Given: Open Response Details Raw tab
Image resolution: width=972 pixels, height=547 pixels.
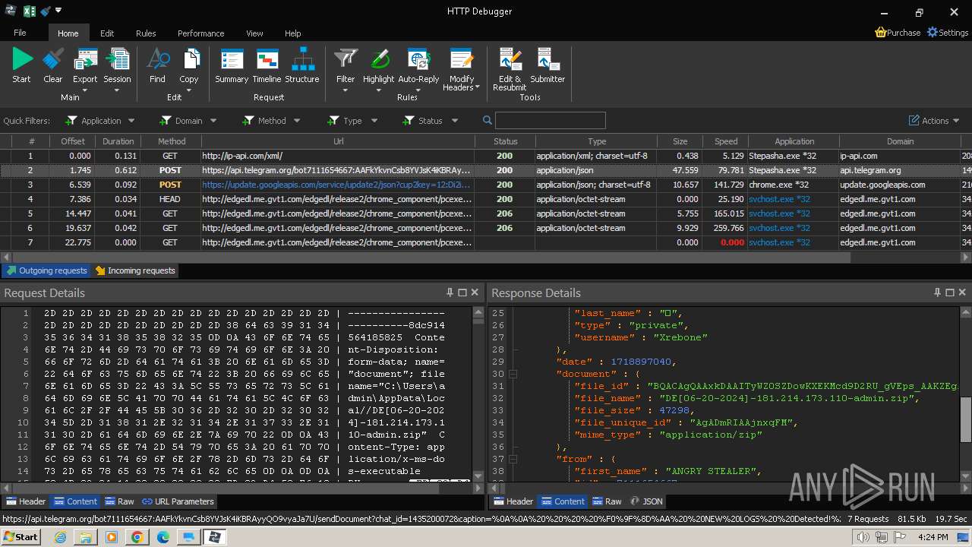Looking at the screenshot, I should point(607,501).
